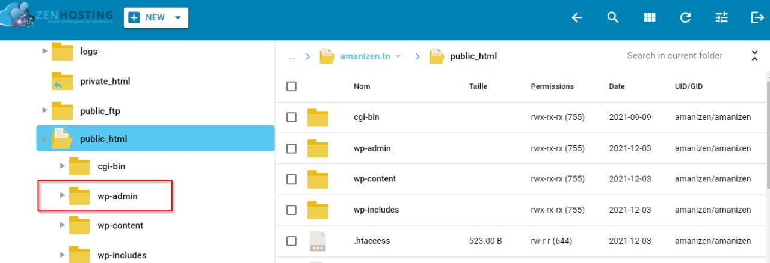Viewport: 770px width, 263px height.
Task: Open the NEW button dropdown
Action: [x=177, y=18]
